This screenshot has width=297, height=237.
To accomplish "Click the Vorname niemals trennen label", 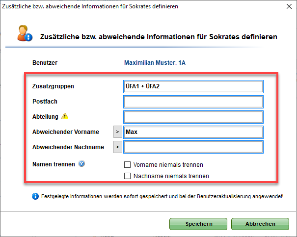I will [168, 165].
